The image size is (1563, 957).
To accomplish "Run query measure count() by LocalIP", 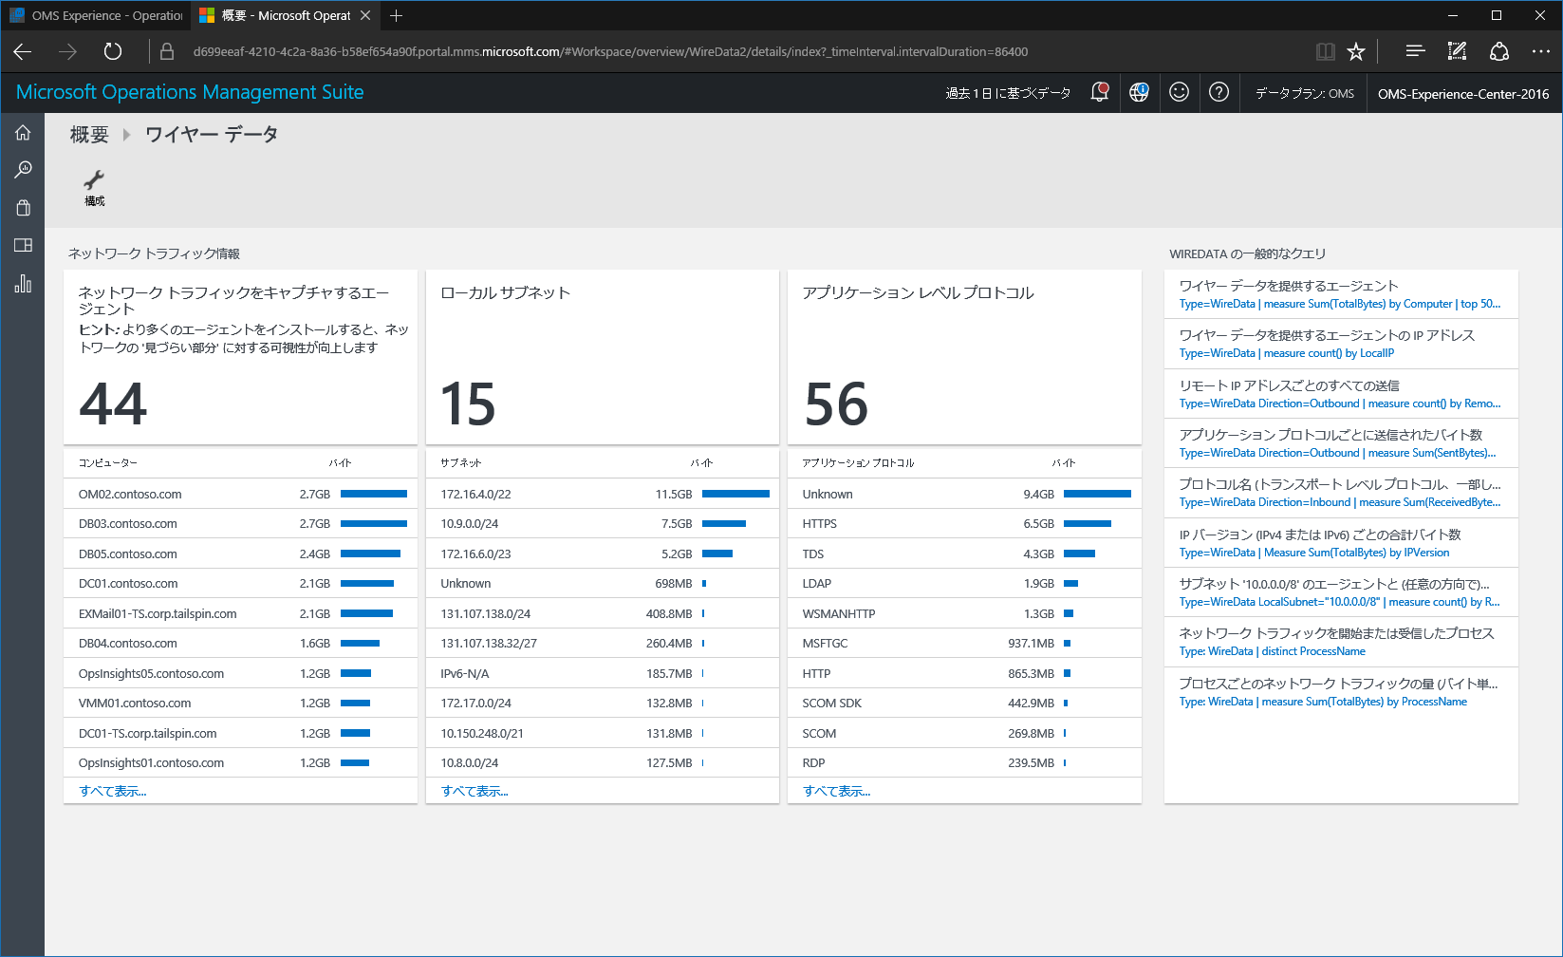I will click(1341, 344).
